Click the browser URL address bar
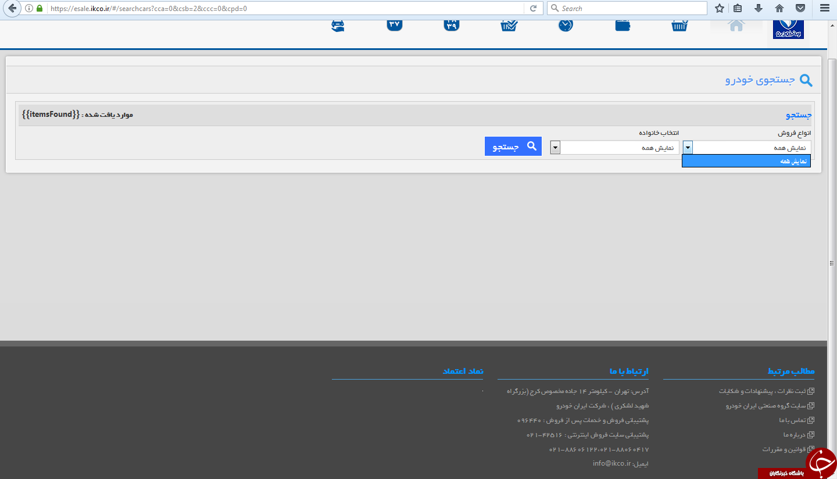The width and height of the screenshot is (837, 479). 285,8
